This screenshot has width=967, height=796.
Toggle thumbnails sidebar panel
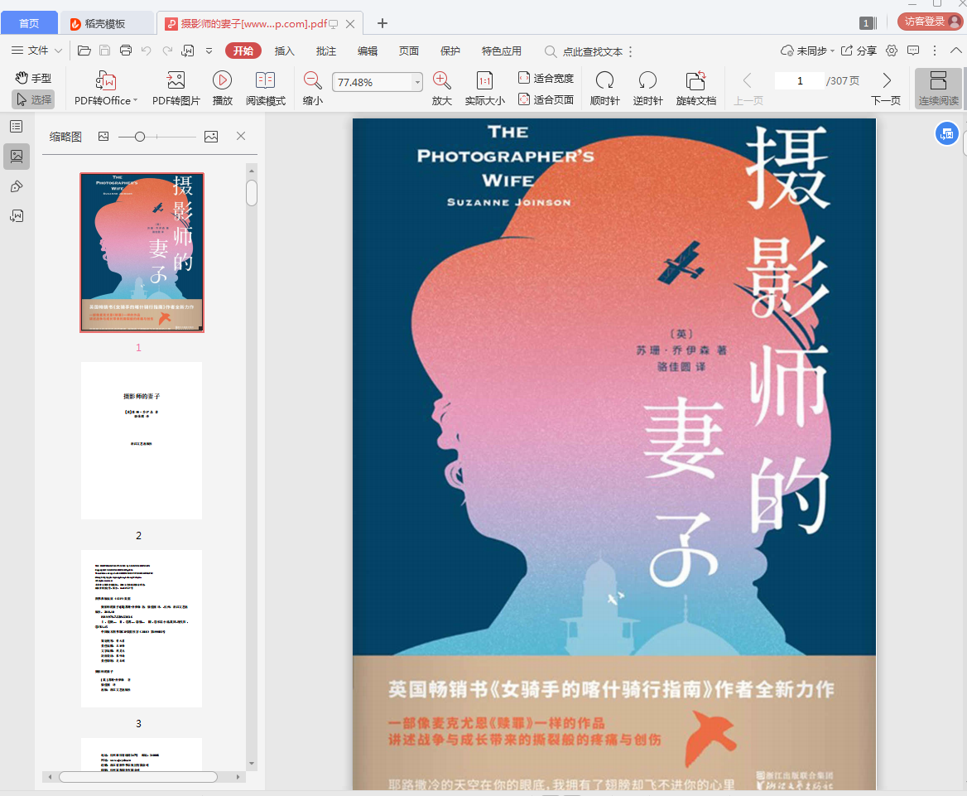[x=17, y=156]
